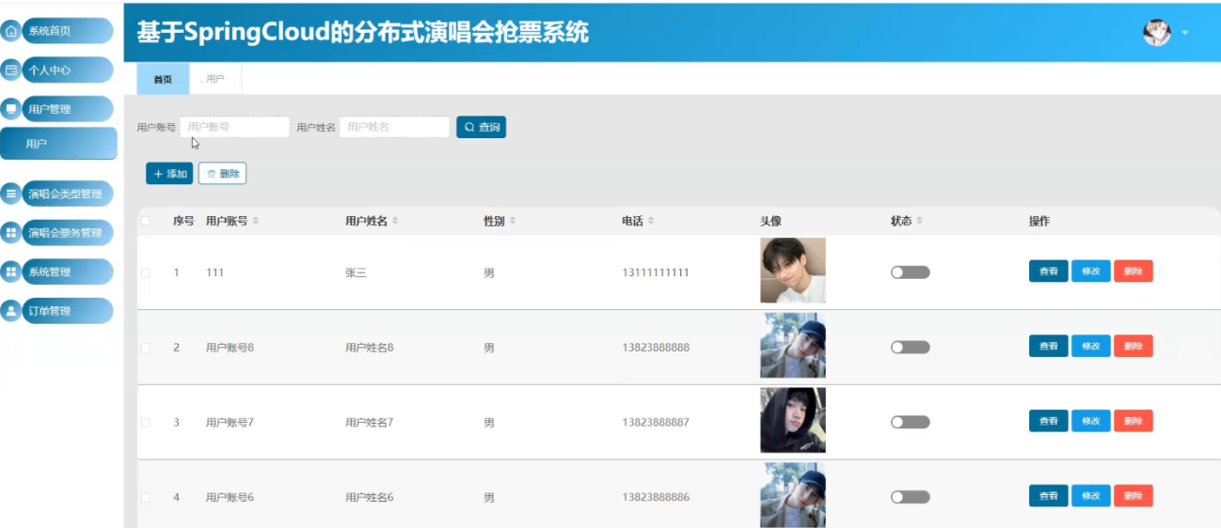This screenshot has width=1221, height=528.
Task: Click 修改 for user 张三
Action: tap(1090, 271)
